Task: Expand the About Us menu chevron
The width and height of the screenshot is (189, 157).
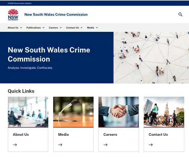Action: [x=21, y=28]
